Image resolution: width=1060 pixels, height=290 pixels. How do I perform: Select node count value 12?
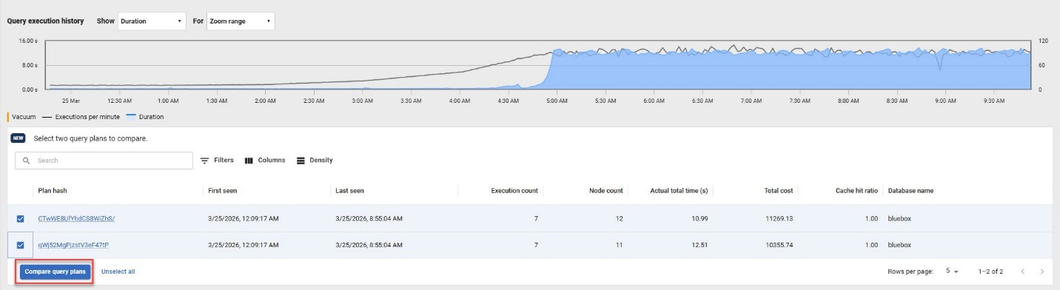pyautogui.click(x=620, y=219)
